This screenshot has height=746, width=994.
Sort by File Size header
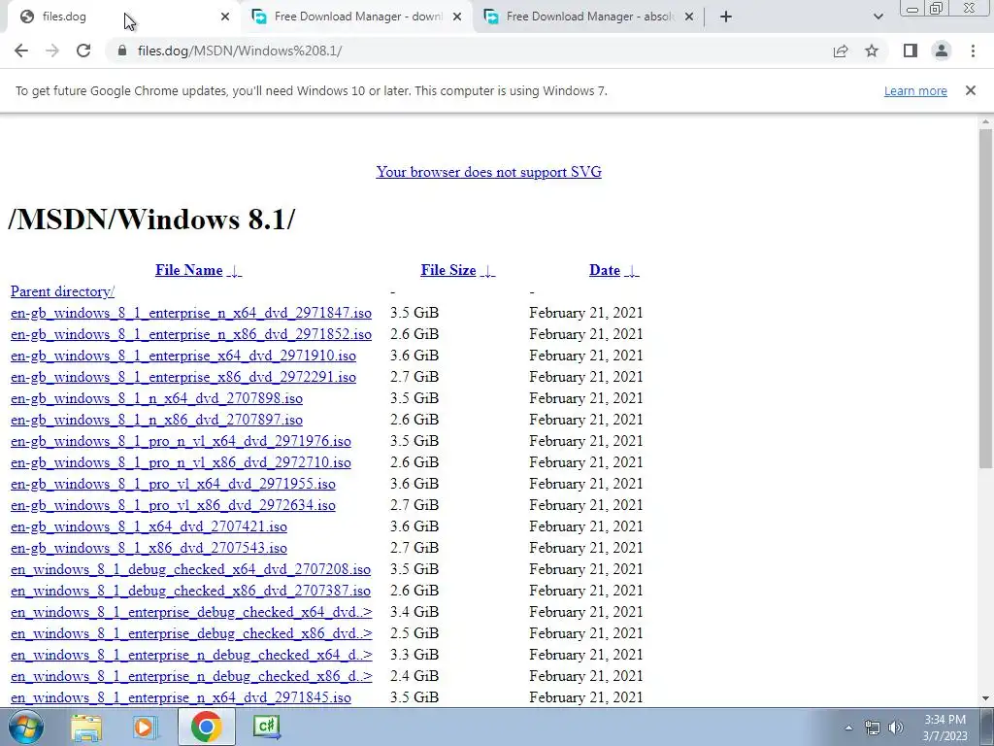[x=448, y=270]
